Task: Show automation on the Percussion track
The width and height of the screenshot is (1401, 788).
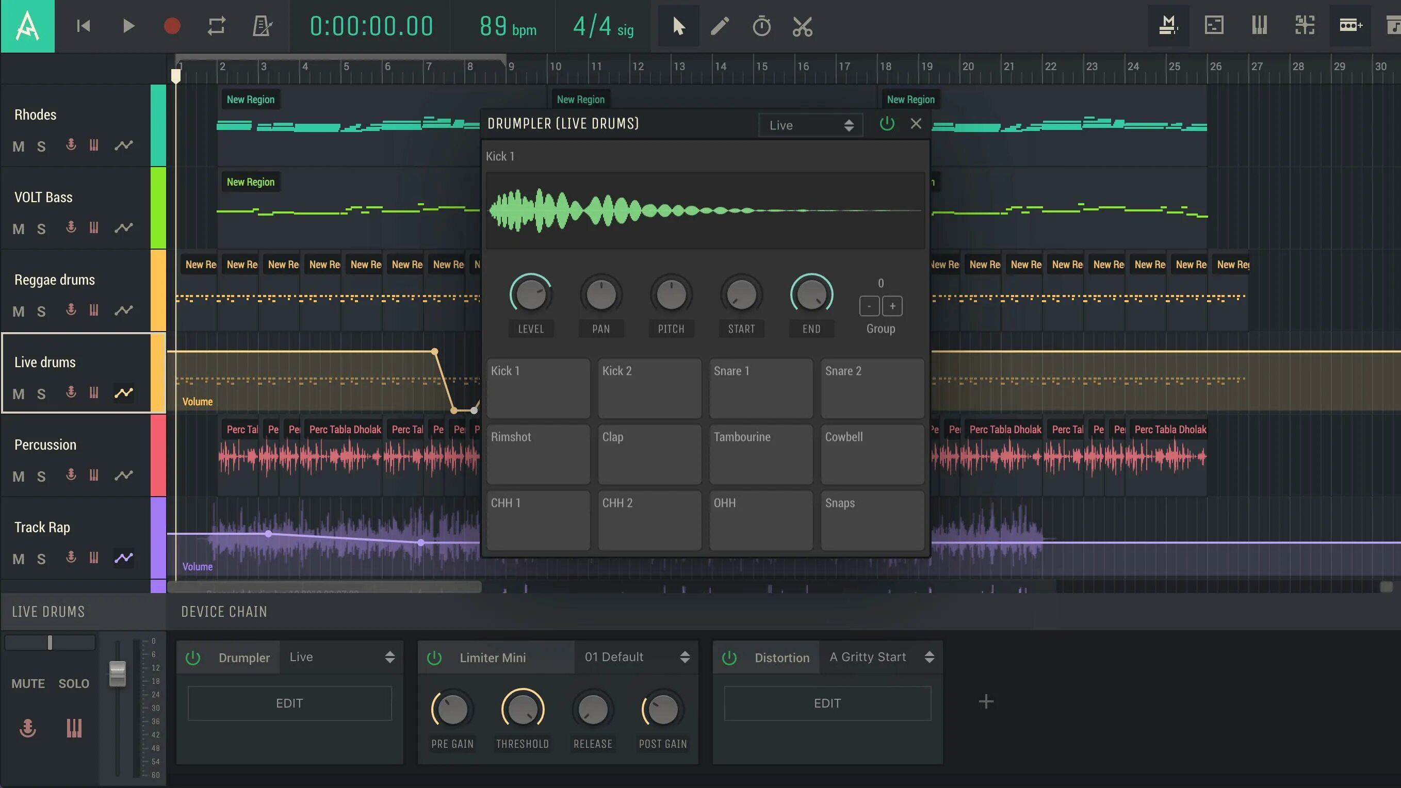Action: coord(123,475)
